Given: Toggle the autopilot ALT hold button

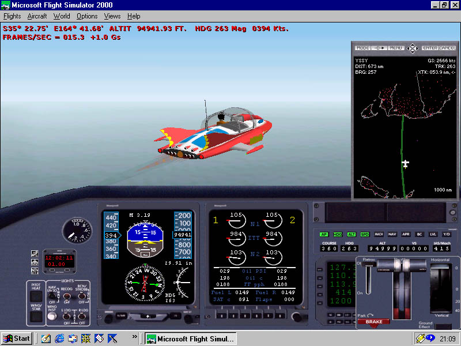Looking at the screenshot, I should [x=352, y=235].
